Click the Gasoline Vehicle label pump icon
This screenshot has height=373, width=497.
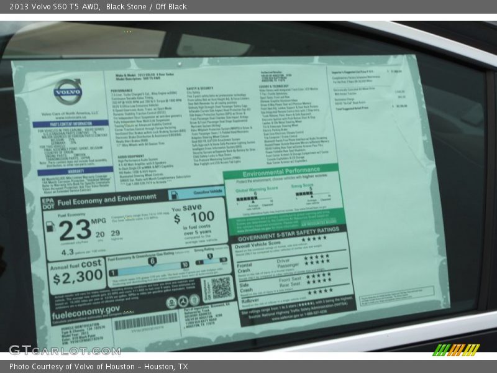[x=175, y=195]
